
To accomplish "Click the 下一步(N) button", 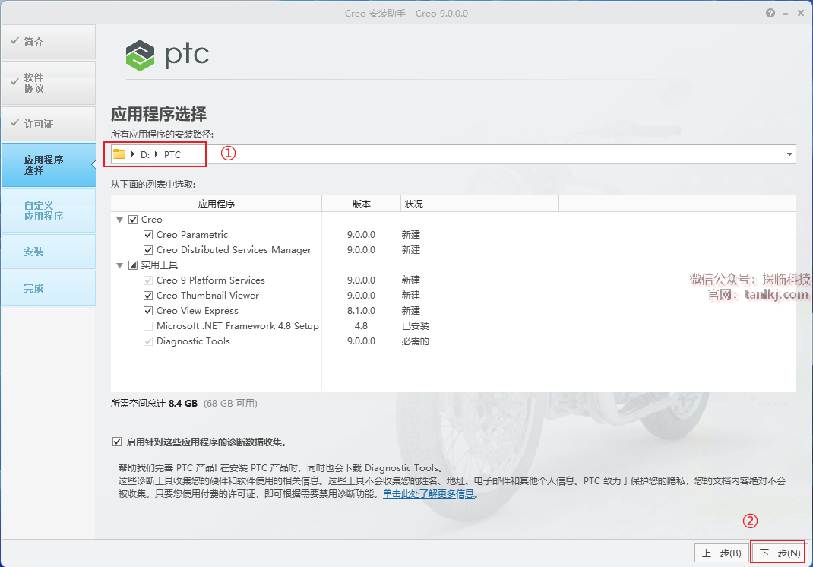I will tap(780, 553).
